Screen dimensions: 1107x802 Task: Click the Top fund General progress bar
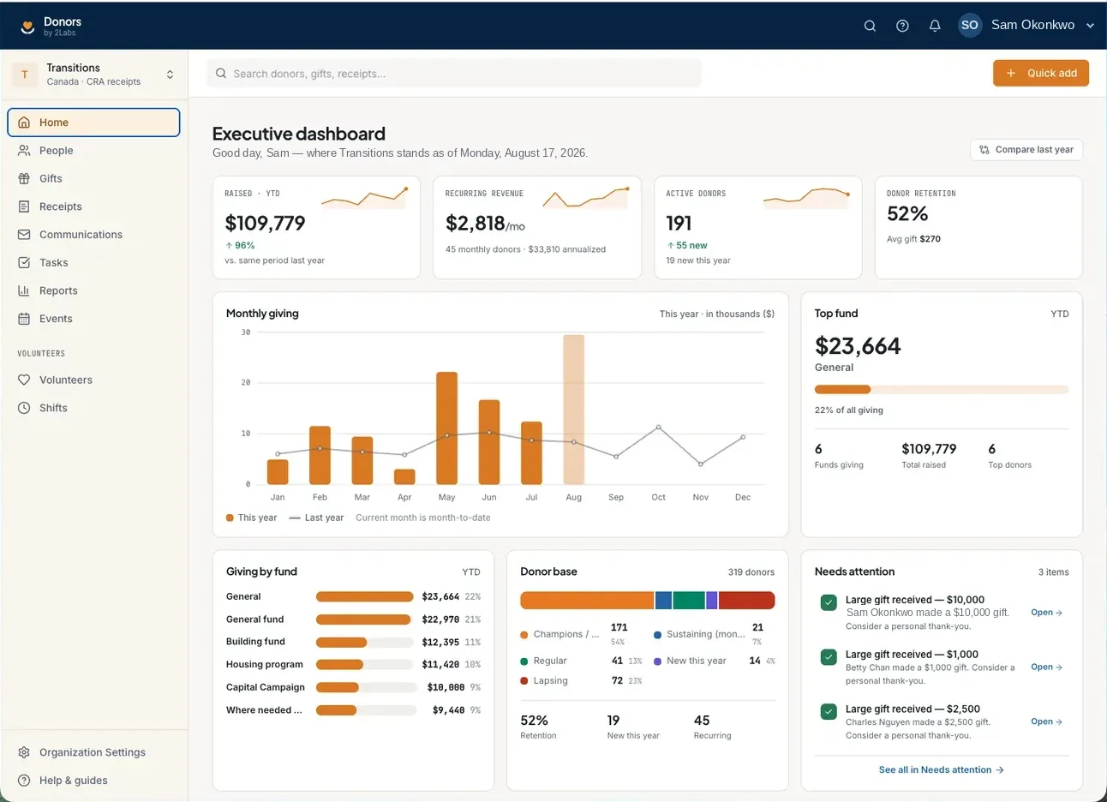click(942, 390)
